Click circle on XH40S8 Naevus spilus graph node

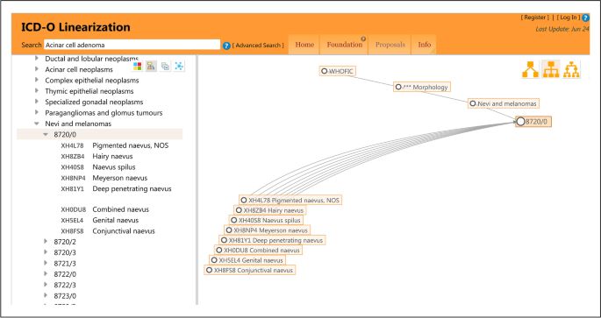click(233, 220)
